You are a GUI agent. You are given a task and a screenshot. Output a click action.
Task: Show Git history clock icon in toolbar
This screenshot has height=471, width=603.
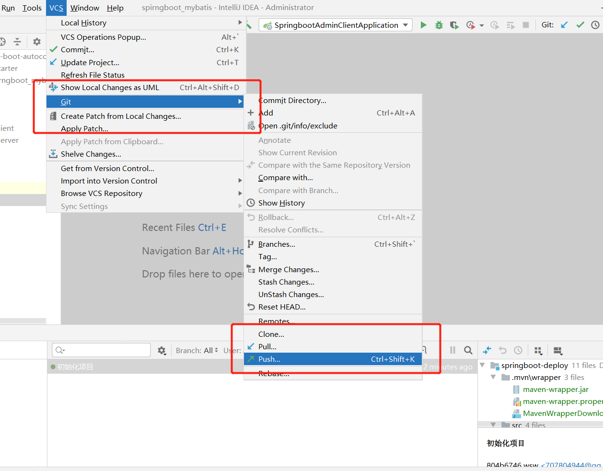click(x=595, y=25)
